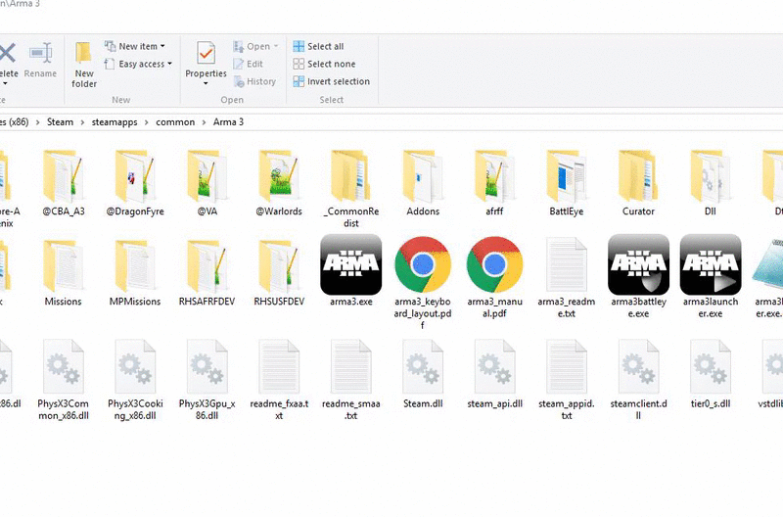Expand the breadcrumb chevron after steamapps
The image size is (783, 517).
pos(146,122)
